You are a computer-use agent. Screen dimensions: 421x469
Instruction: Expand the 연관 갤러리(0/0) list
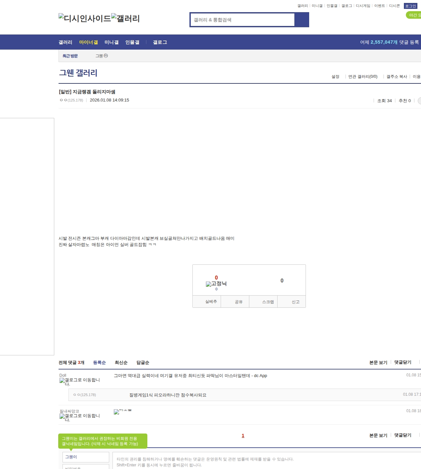click(x=362, y=77)
